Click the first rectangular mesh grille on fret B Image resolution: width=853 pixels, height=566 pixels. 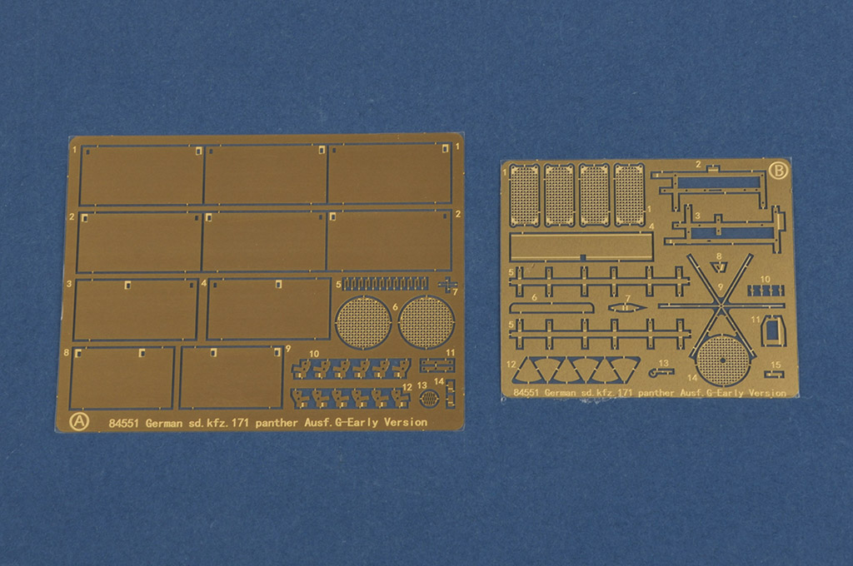point(524,194)
